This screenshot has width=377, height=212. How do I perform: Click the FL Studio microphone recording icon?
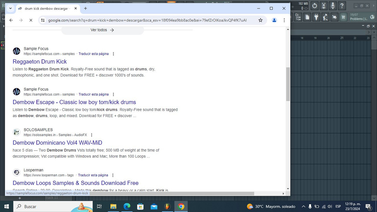click(333, 6)
